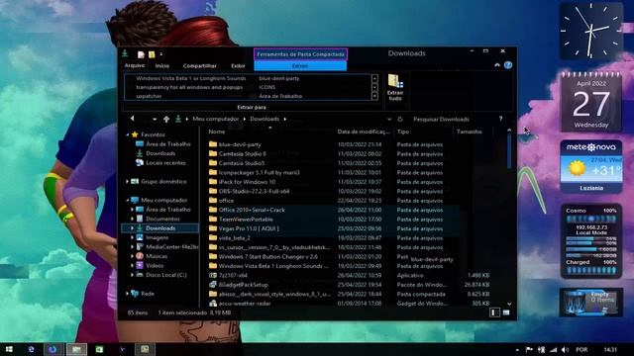
Task: Collapse the Meu computador tree node
Action: click(x=128, y=200)
